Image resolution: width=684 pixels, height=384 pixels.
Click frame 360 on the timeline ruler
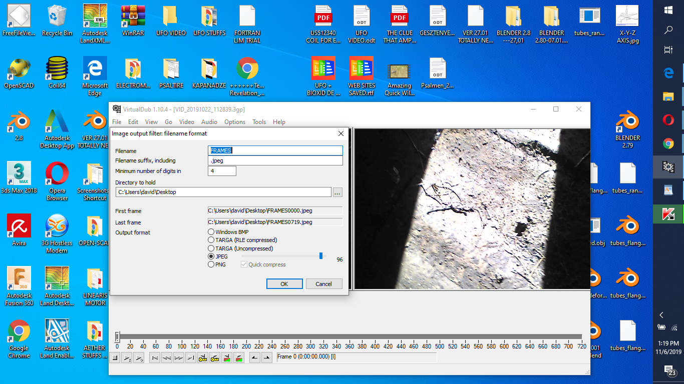[350, 346]
